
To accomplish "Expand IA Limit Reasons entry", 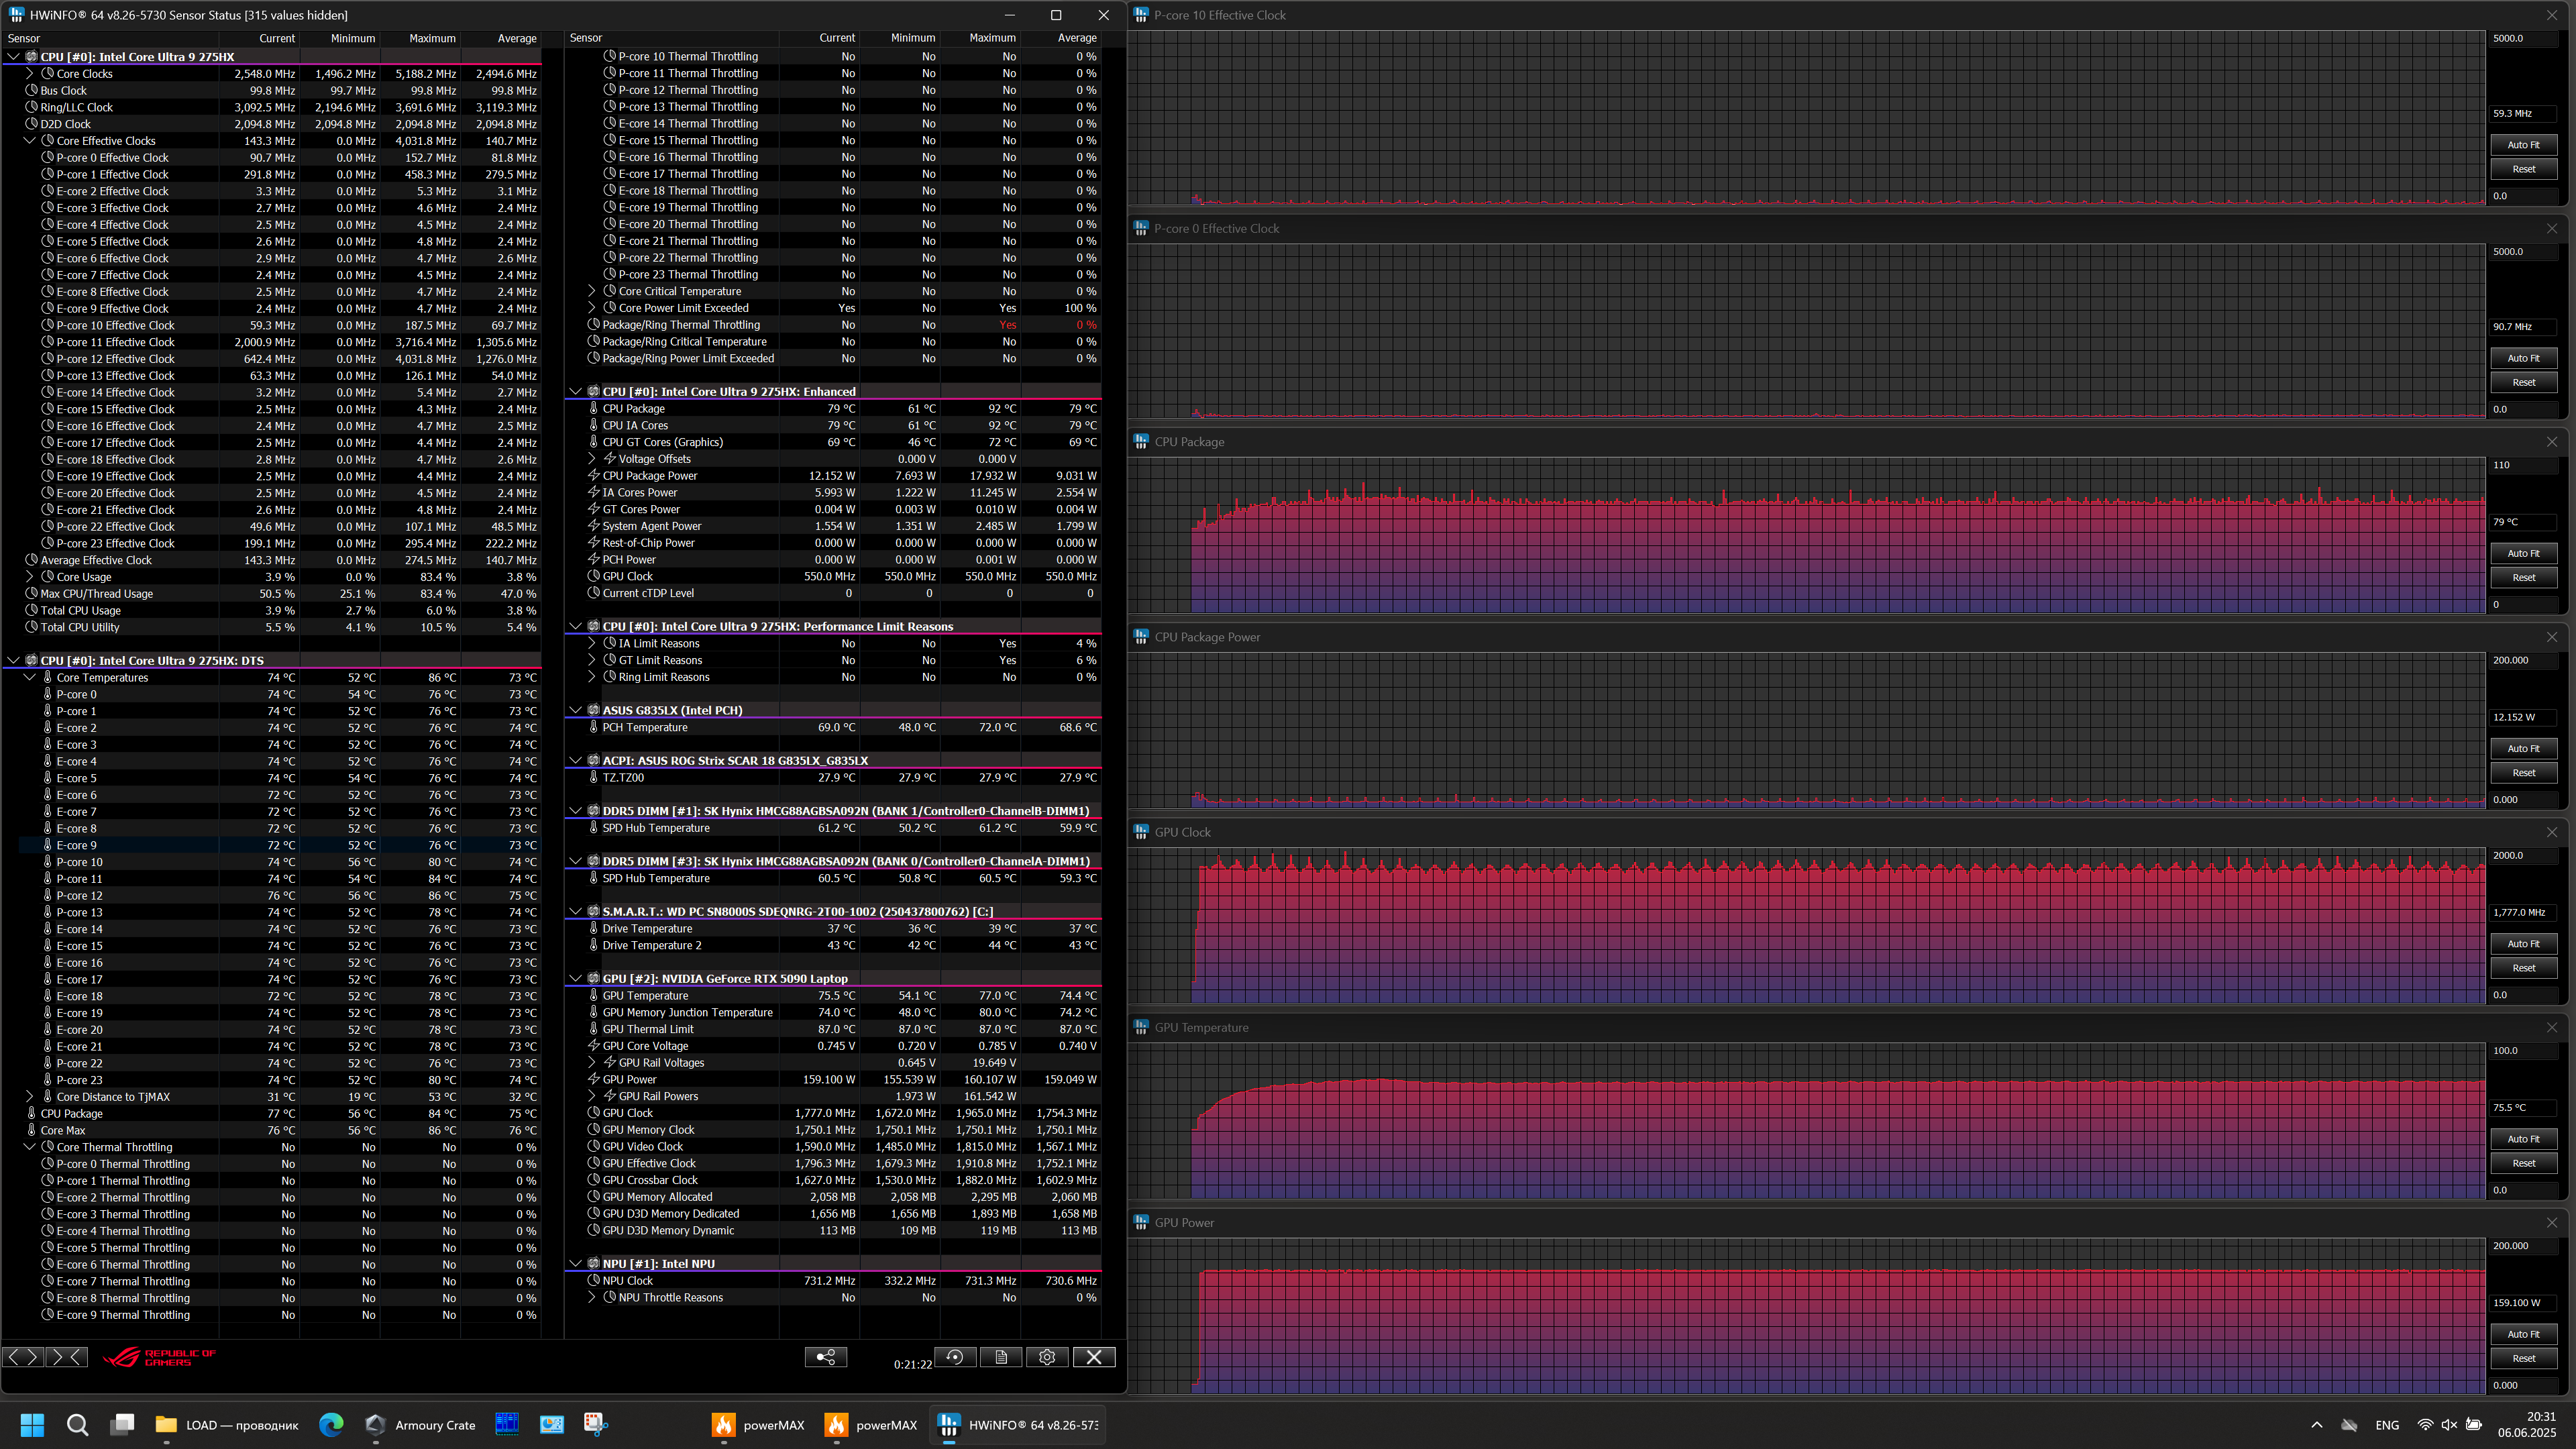I will point(592,644).
